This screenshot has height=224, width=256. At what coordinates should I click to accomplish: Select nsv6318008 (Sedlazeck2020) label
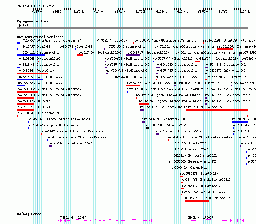(x=40, y=65)
